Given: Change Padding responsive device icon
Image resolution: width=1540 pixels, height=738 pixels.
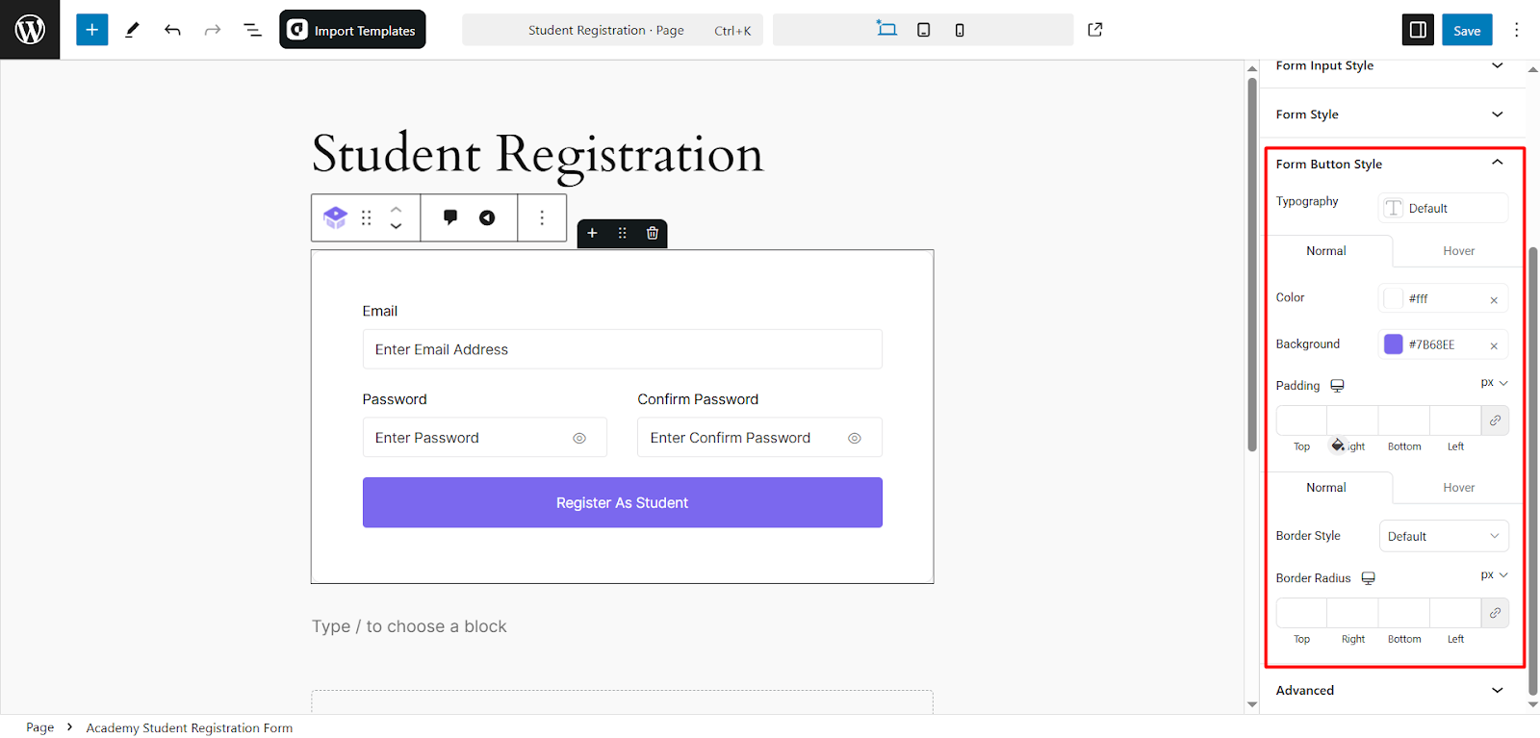Looking at the screenshot, I should coord(1337,386).
